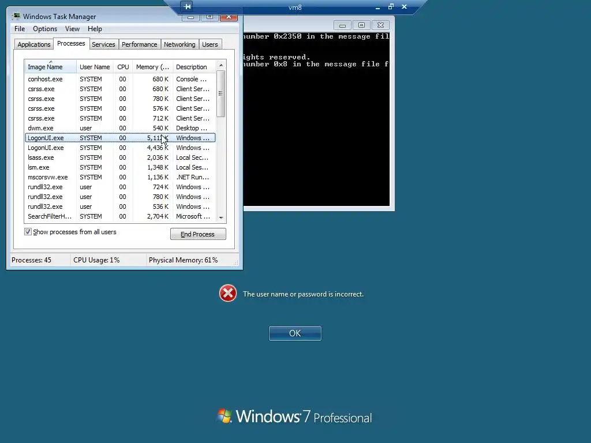Close the Windows Task Manager window
This screenshot has width=591, height=443.
pos(229,17)
